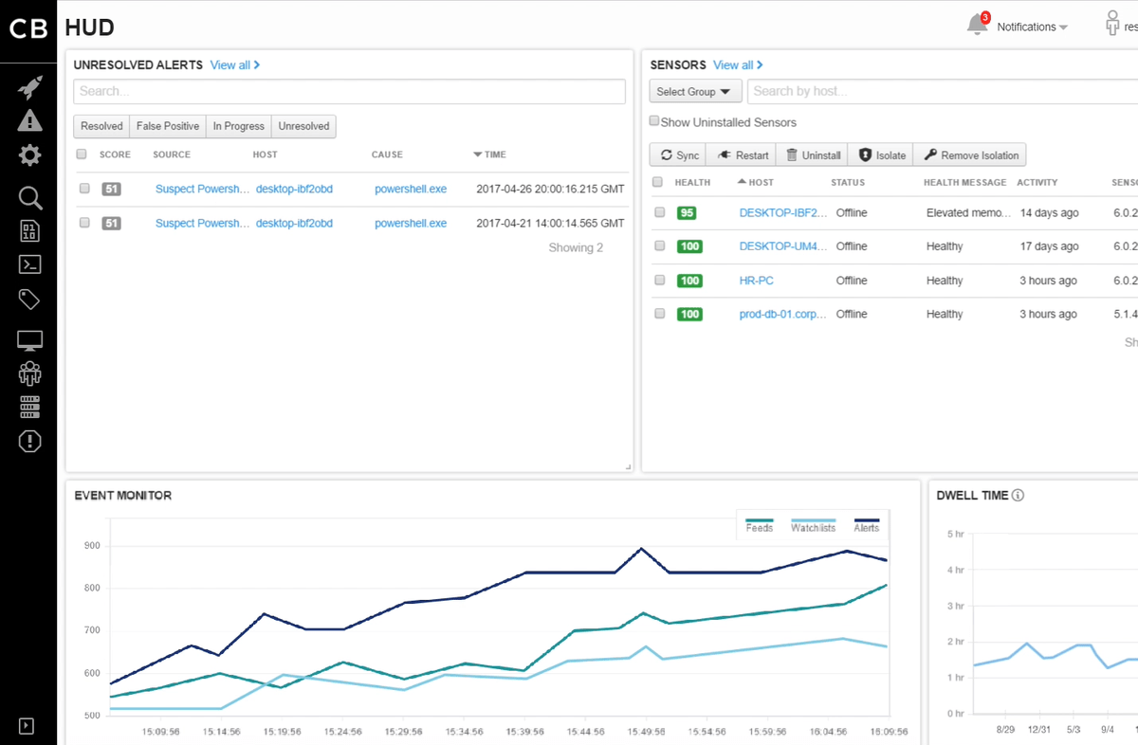This screenshot has width=1138, height=745.
Task: Click the Restart sensor button
Action: pyautogui.click(x=743, y=155)
